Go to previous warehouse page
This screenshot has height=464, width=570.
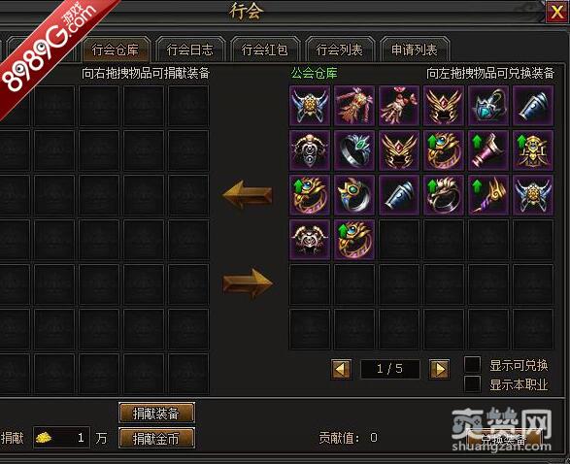(x=341, y=369)
